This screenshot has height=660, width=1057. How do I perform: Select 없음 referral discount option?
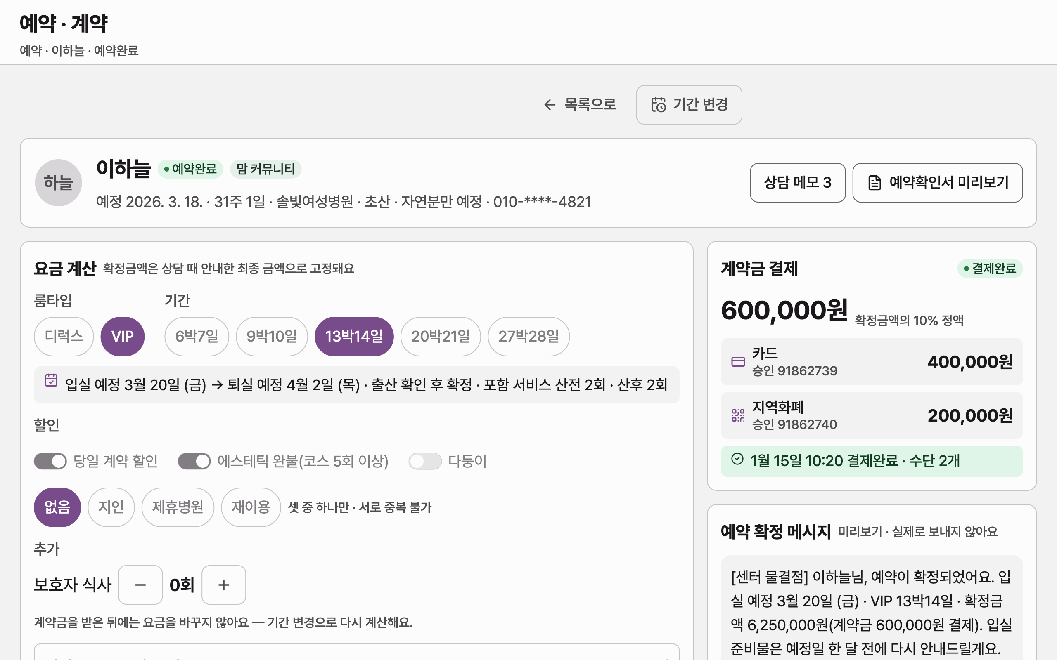(x=57, y=507)
